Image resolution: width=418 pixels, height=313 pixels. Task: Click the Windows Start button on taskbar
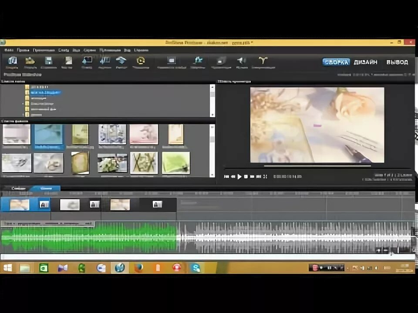8,267
